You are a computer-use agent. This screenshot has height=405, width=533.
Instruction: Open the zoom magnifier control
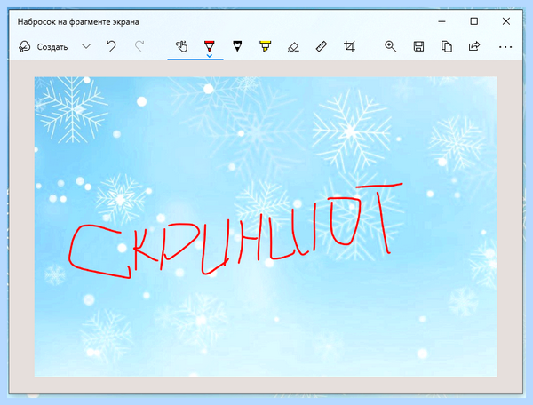[390, 46]
